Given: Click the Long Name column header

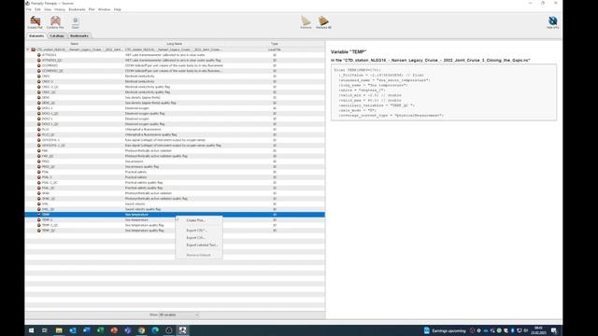Looking at the screenshot, I should 175,44.
